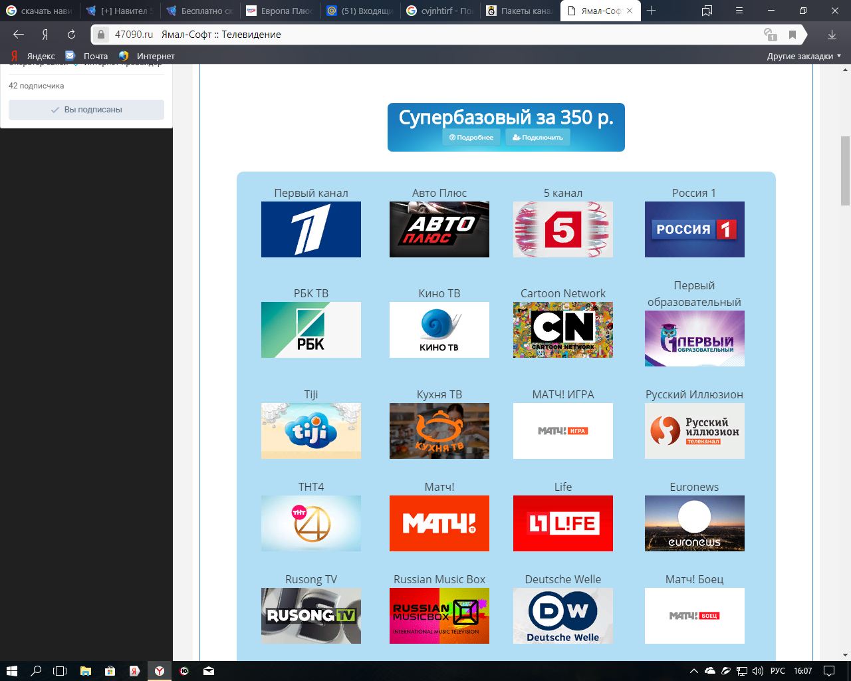The image size is (851, 681).
Task: Select the Первый образовательный logo
Action: (695, 339)
